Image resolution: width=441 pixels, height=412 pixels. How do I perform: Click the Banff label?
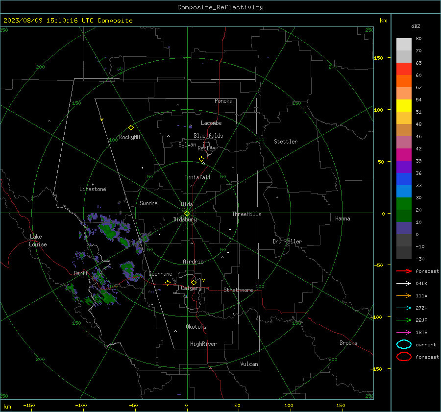pyautogui.click(x=81, y=273)
